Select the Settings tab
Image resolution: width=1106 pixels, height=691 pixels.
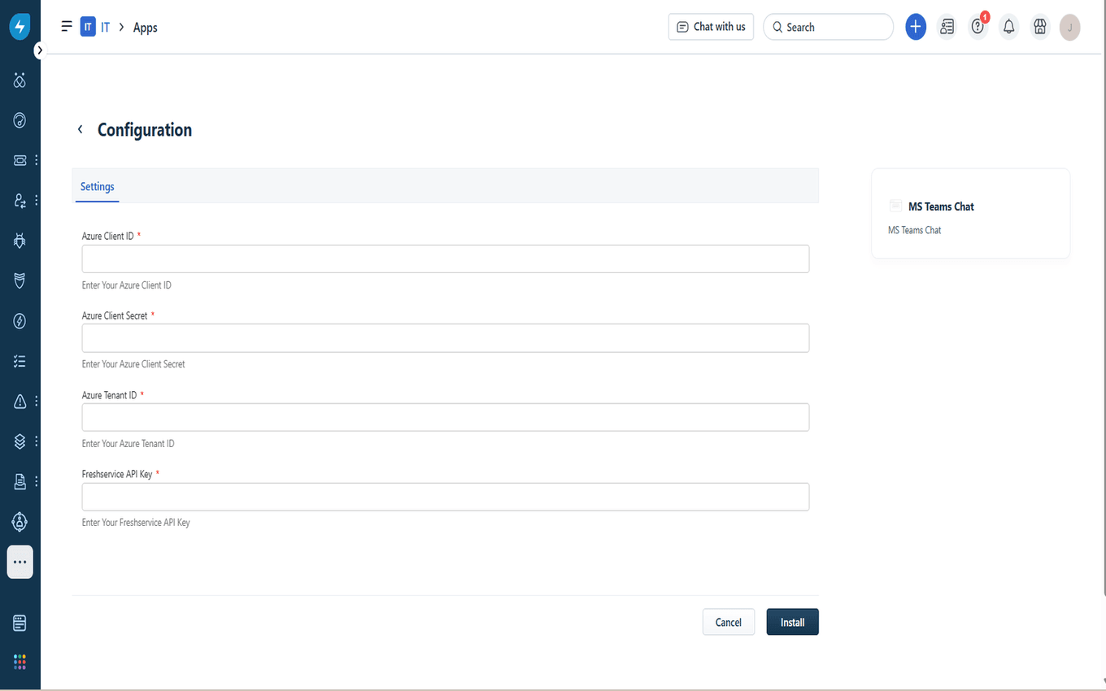coord(97,187)
